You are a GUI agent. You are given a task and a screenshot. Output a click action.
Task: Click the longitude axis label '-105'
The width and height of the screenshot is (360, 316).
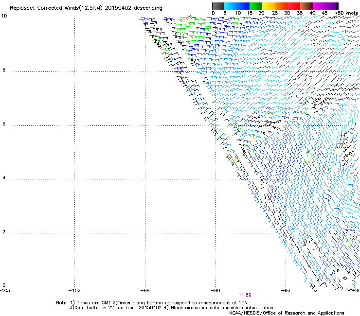pyautogui.click(x=5, y=291)
